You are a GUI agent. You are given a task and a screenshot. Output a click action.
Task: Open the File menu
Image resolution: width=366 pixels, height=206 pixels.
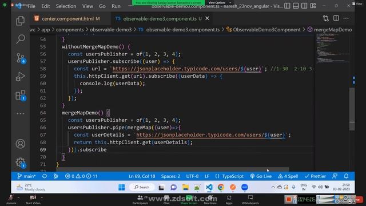[x=31, y=6]
